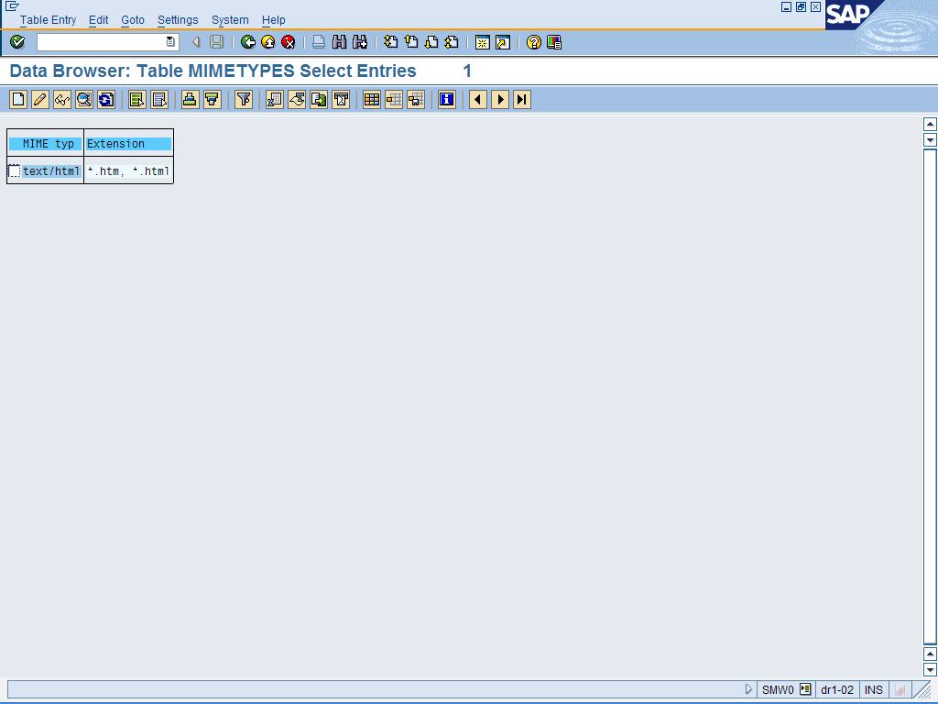The image size is (938, 704).
Task: Open the Help menu
Action: (273, 20)
